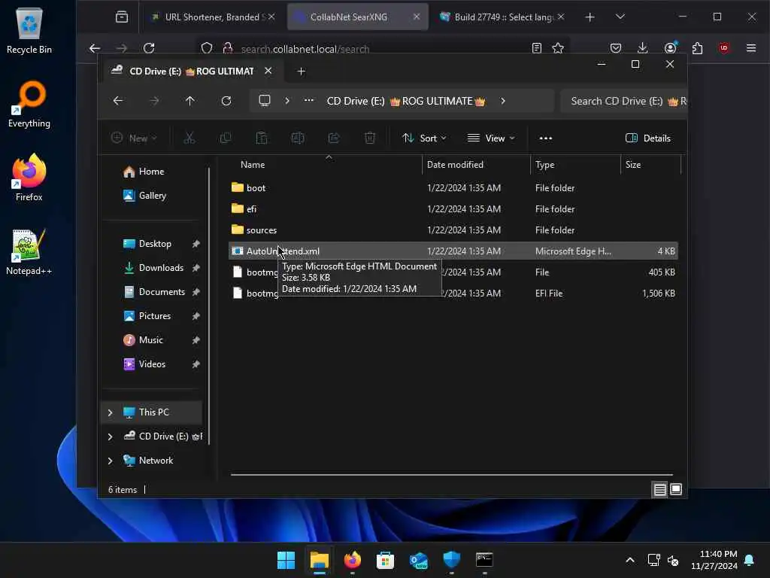The height and width of the screenshot is (578, 770).
Task: Show hidden system tray icons chevron
Action: point(630,560)
